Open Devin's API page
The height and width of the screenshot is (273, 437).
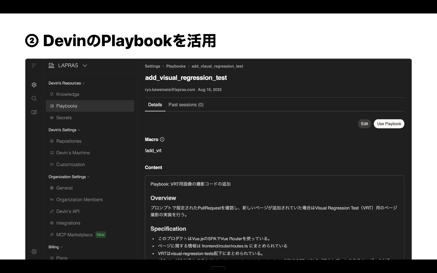coord(90,211)
